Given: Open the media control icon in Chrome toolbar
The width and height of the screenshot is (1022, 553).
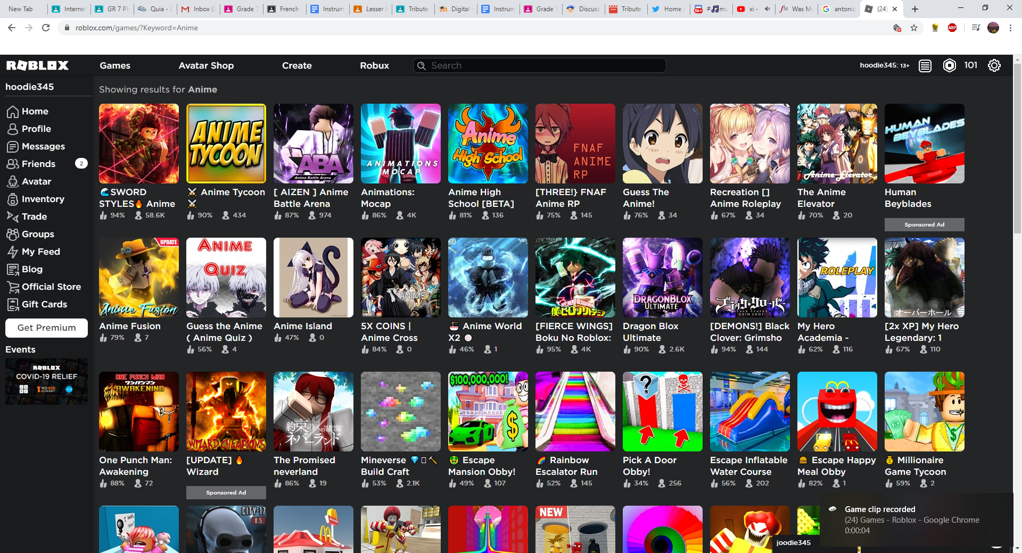Looking at the screenshot, I should 976,28.
